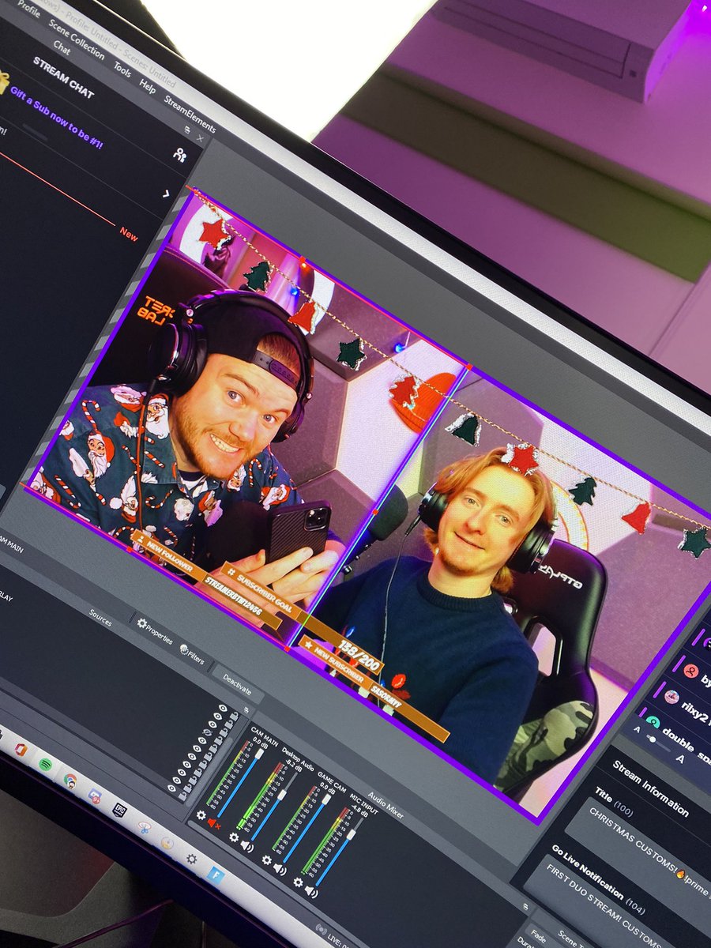Close the Chat dock
This screenshot has width=711, height=948.
tap(201, 138)
